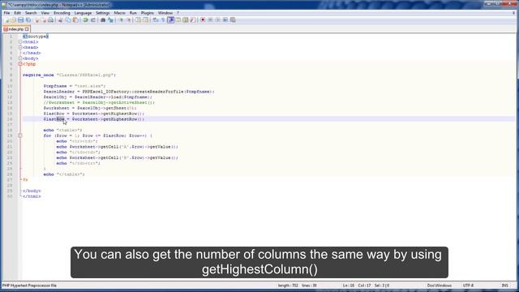Click the Cut (scissors) toolbar icon

(x=60, y=19)
